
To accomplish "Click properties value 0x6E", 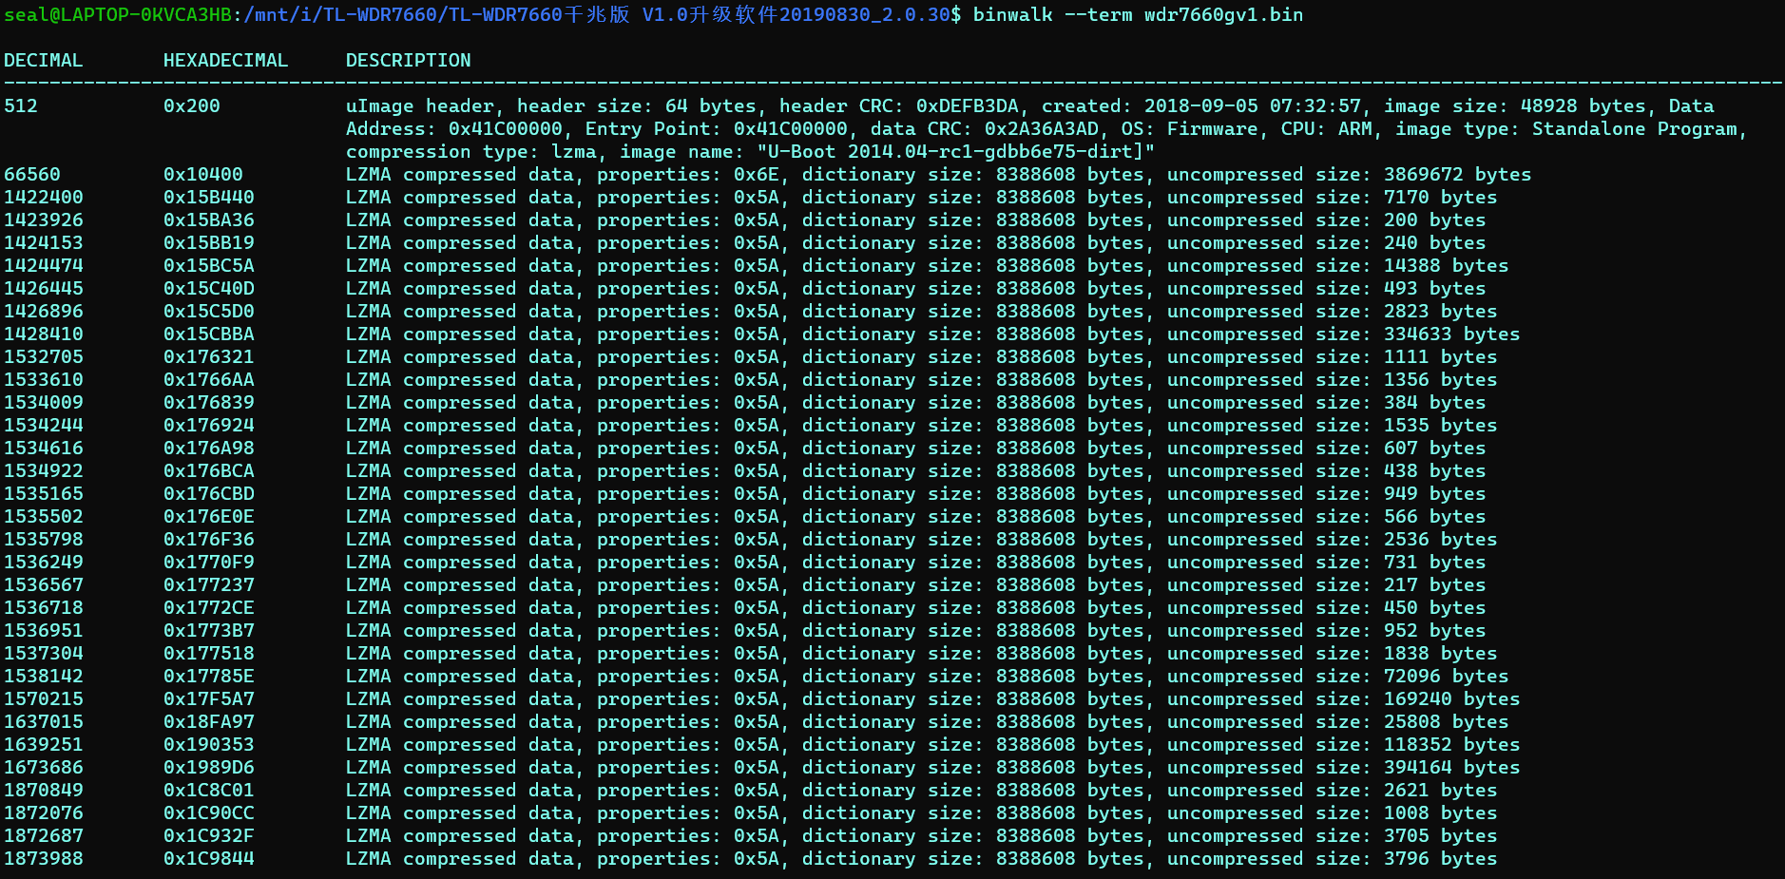I will (x=756, y=174).
